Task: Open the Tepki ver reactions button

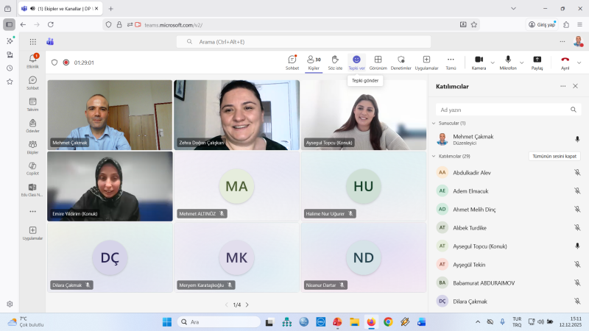Action: tap(356, 62)
